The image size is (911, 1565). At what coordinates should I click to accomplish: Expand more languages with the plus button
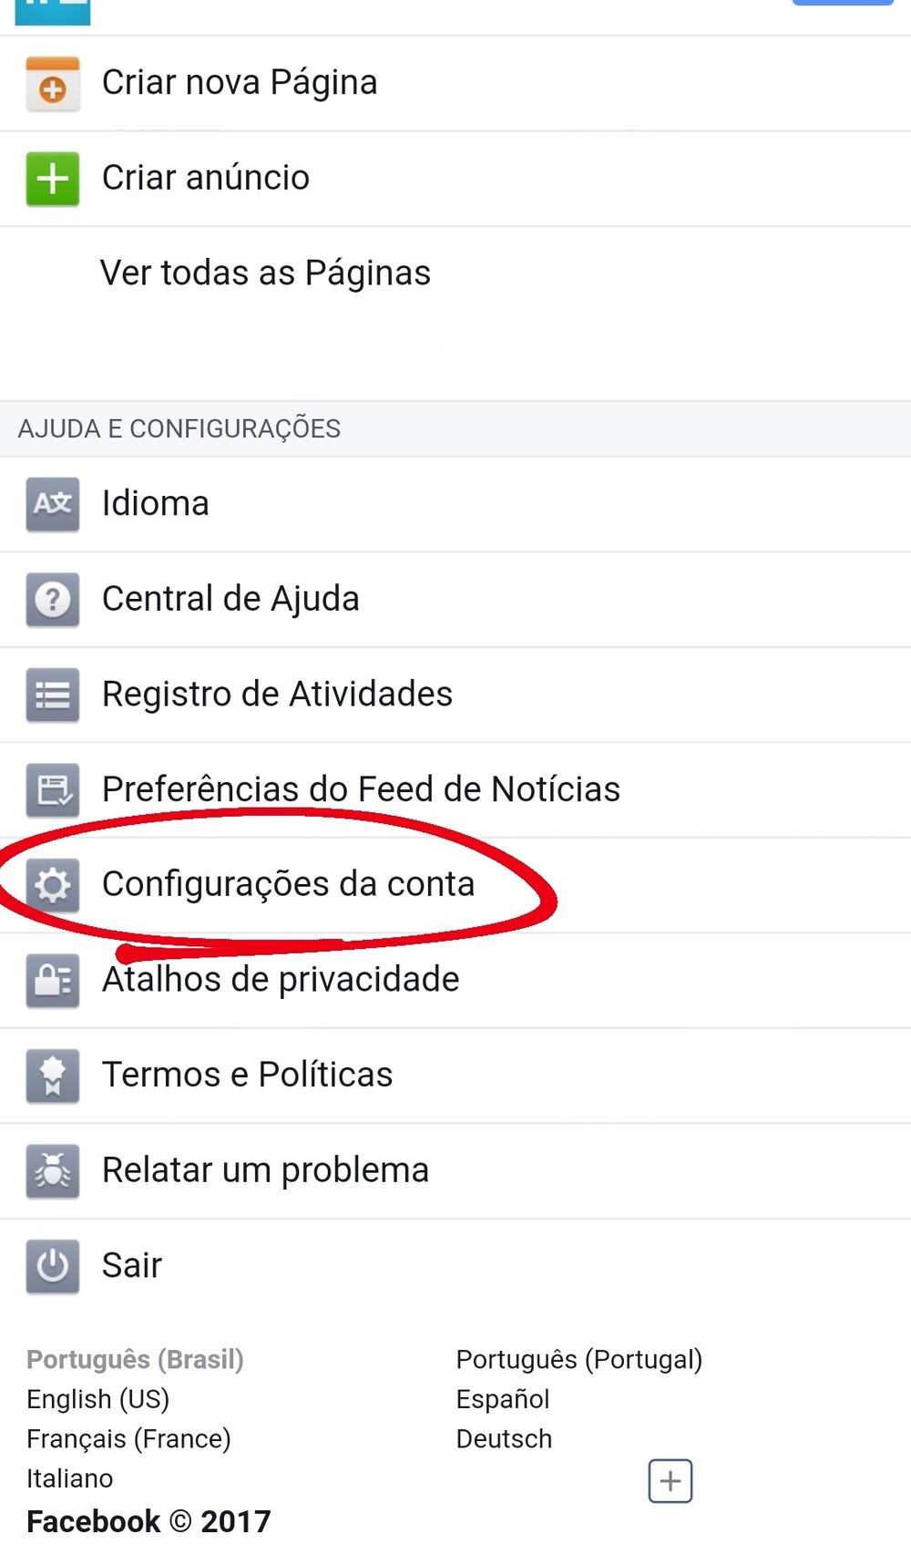pos(670,1480)
